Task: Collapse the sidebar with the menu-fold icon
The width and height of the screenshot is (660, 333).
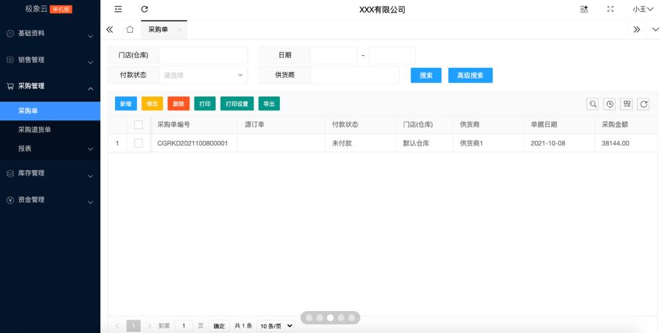Action: pyautogui.click(x=118, y=9)
